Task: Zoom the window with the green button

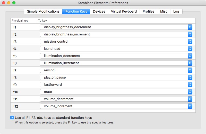Action: (x=14, y=3)
